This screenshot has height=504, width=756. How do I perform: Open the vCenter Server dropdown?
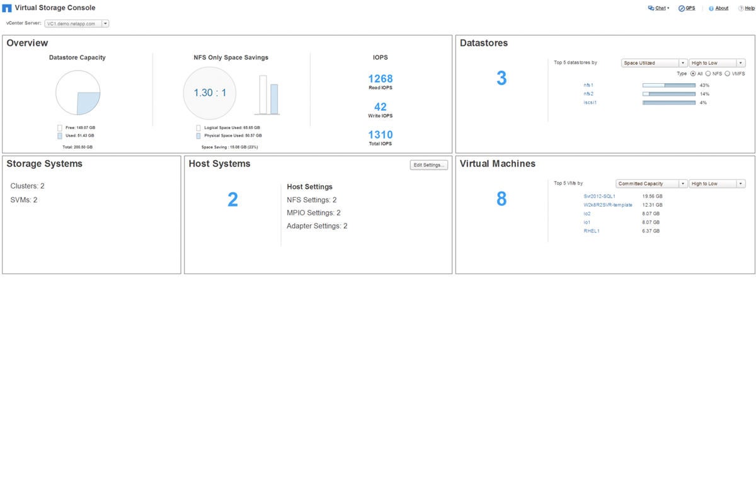tap(76, 23)
